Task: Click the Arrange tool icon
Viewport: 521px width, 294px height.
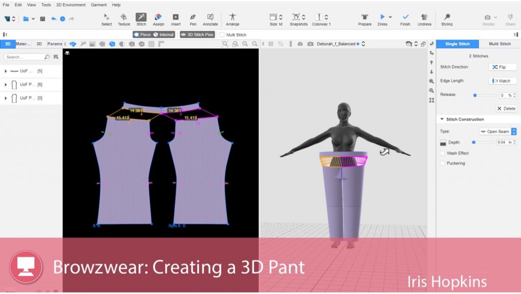Action: tap(233, 18)
